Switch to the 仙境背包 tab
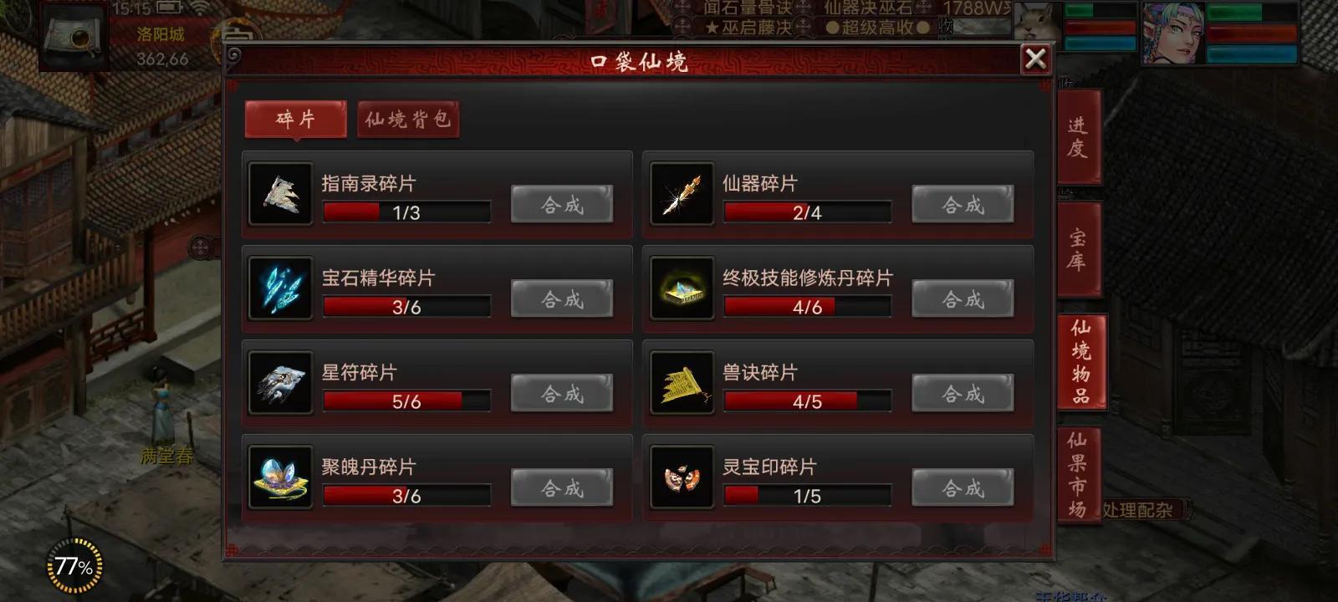The height and width of the screenshot is (602, 1338). 408,120
